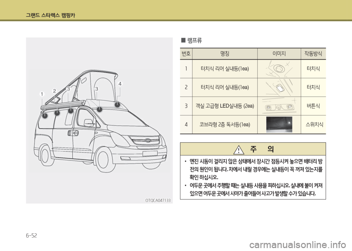Click the page number 6-52

(x=32, y=236)
